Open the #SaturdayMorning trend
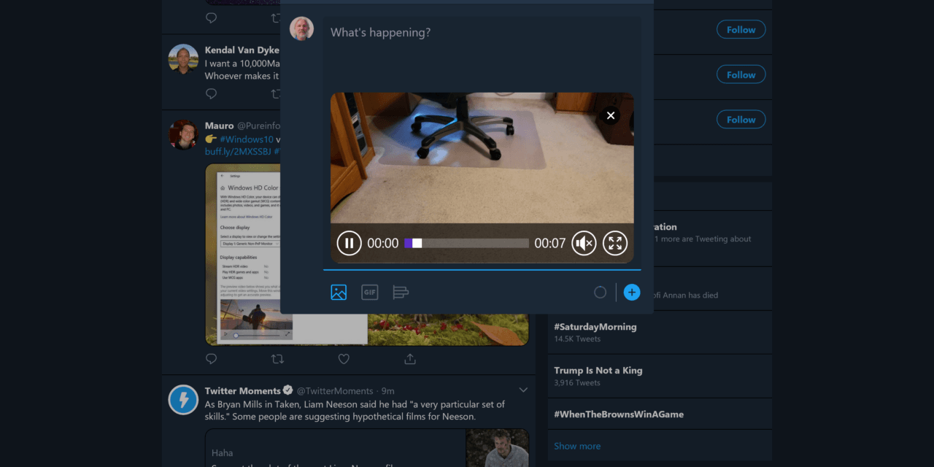The image size is (934, 467). [x=595, y=327]
